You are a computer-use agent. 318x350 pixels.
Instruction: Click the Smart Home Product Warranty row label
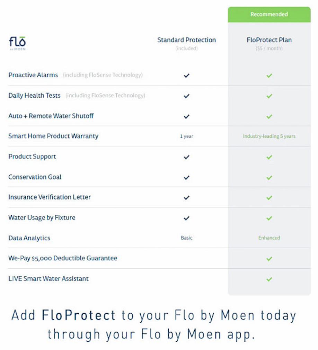click(x=53, y=136)
